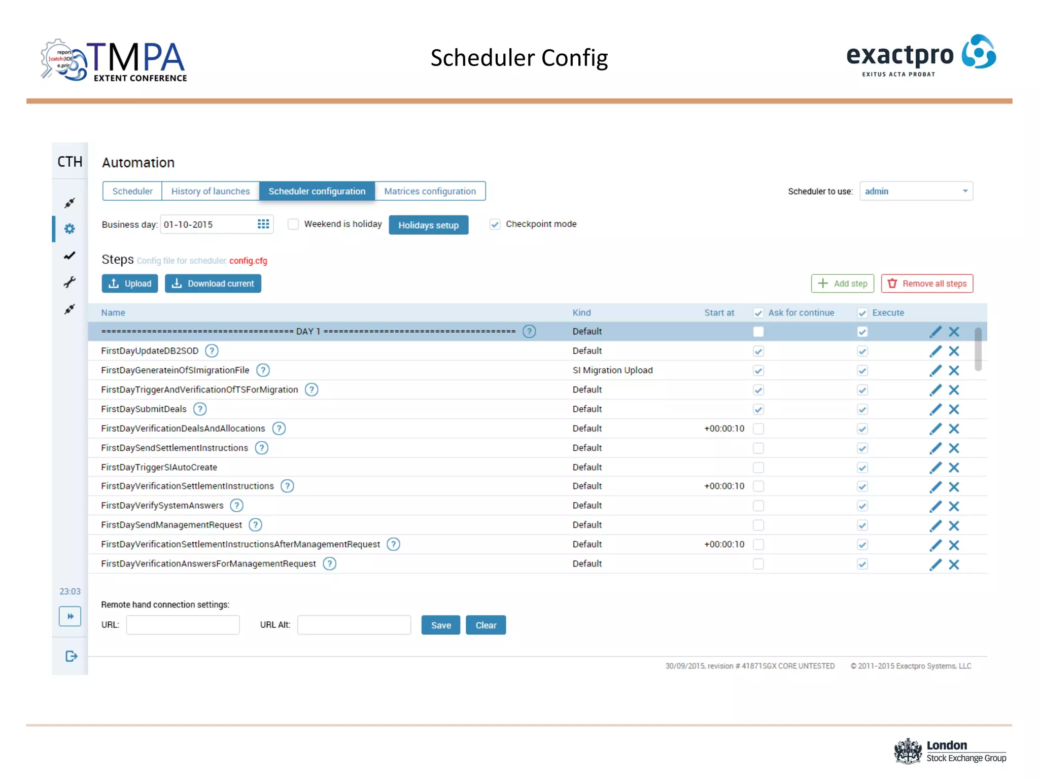This screenshot has width=1039, height=779.
Task: Open Matrices configuration tab
Action: 430,191
